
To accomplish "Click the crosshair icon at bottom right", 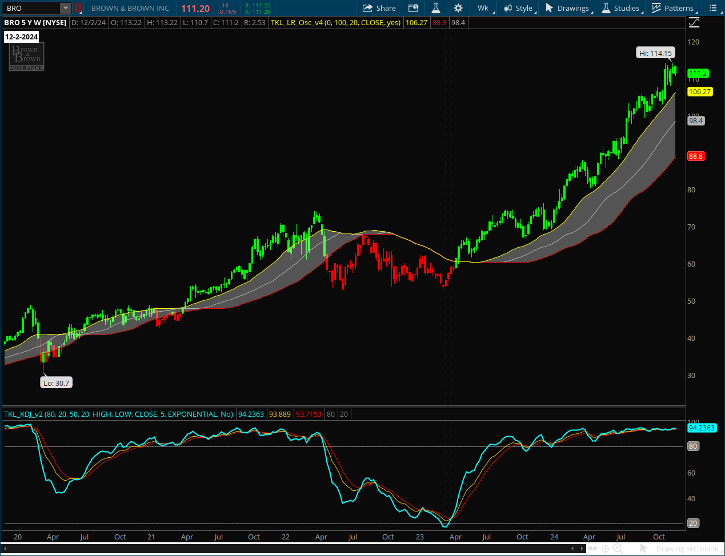I will [x=605, y=549].
